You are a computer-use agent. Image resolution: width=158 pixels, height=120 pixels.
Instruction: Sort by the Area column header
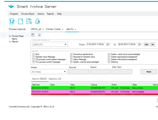[80, 85]
